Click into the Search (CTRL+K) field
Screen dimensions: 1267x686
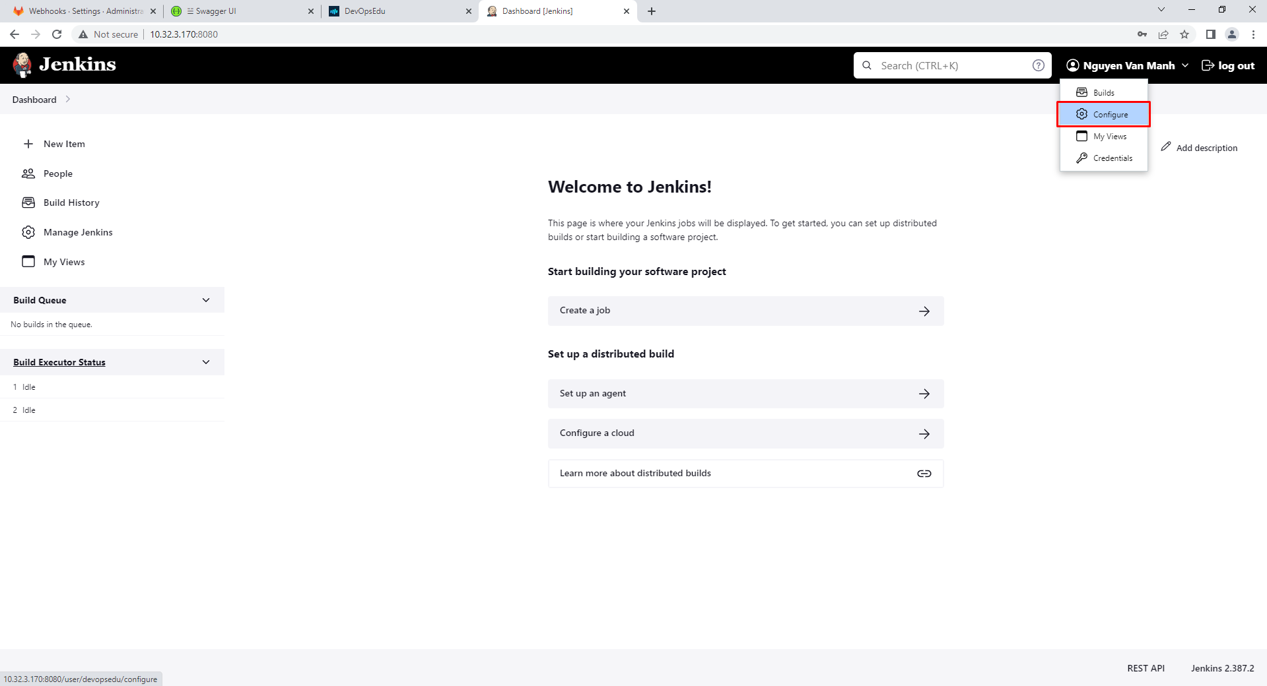click(952, 65)
